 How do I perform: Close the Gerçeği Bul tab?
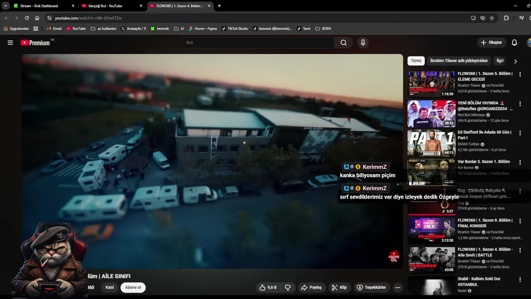pyautogui.click(x=141, y=6)
